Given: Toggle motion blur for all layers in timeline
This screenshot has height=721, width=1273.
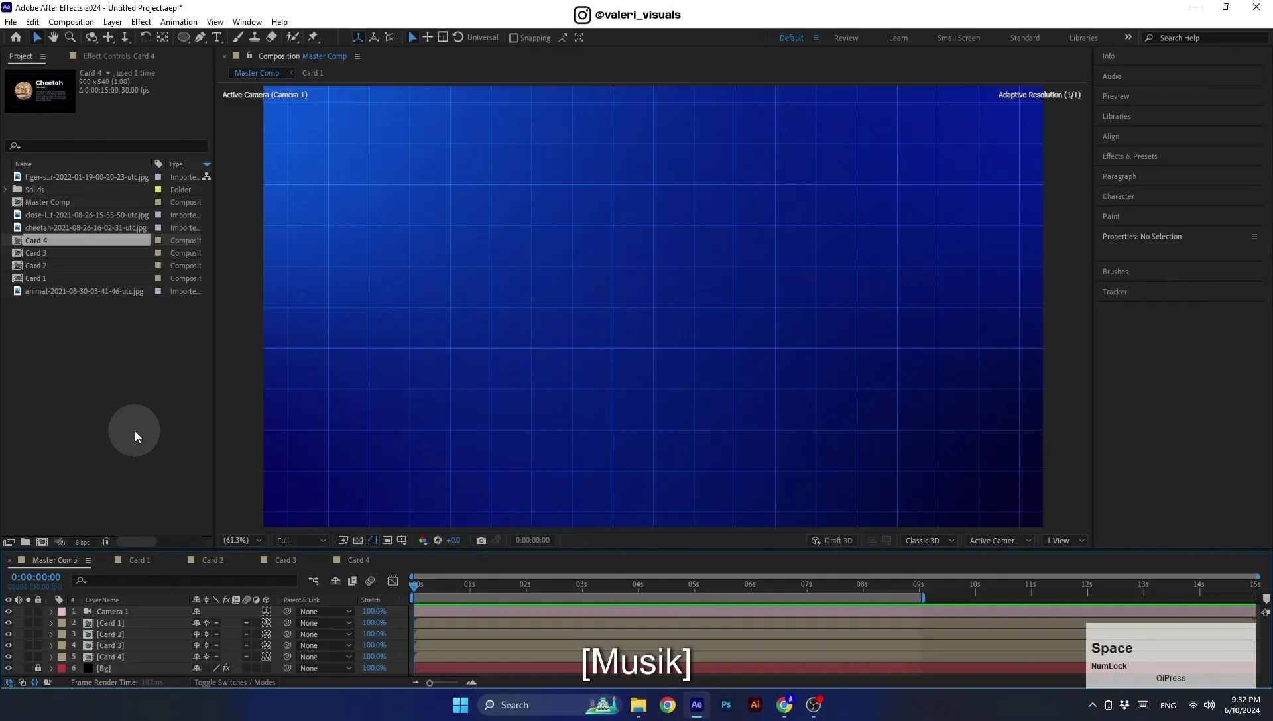Looking at the screenshot, I should point(370,581).
